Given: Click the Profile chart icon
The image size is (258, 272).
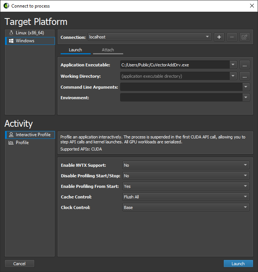Looking at the screenshot, I should pyautogui.click(x=11, y=143).
